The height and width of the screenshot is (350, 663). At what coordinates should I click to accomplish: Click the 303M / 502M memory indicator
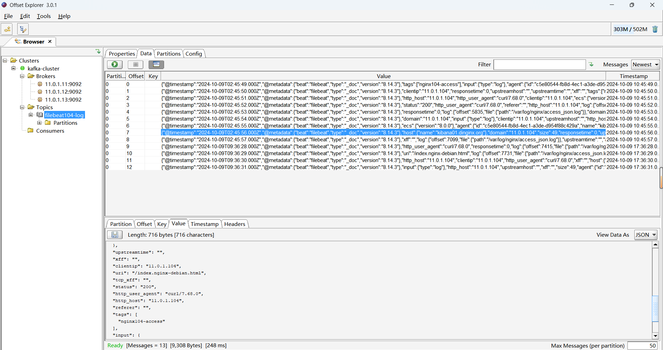tap(630, 29)
